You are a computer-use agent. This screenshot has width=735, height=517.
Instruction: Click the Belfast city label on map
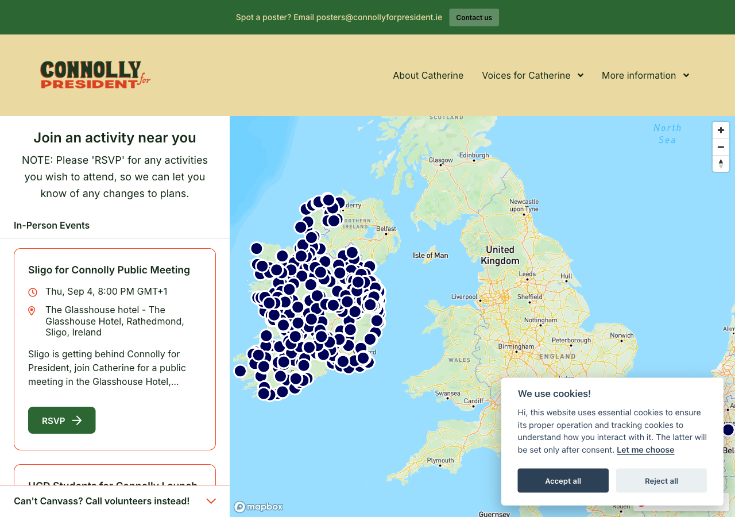386,229
